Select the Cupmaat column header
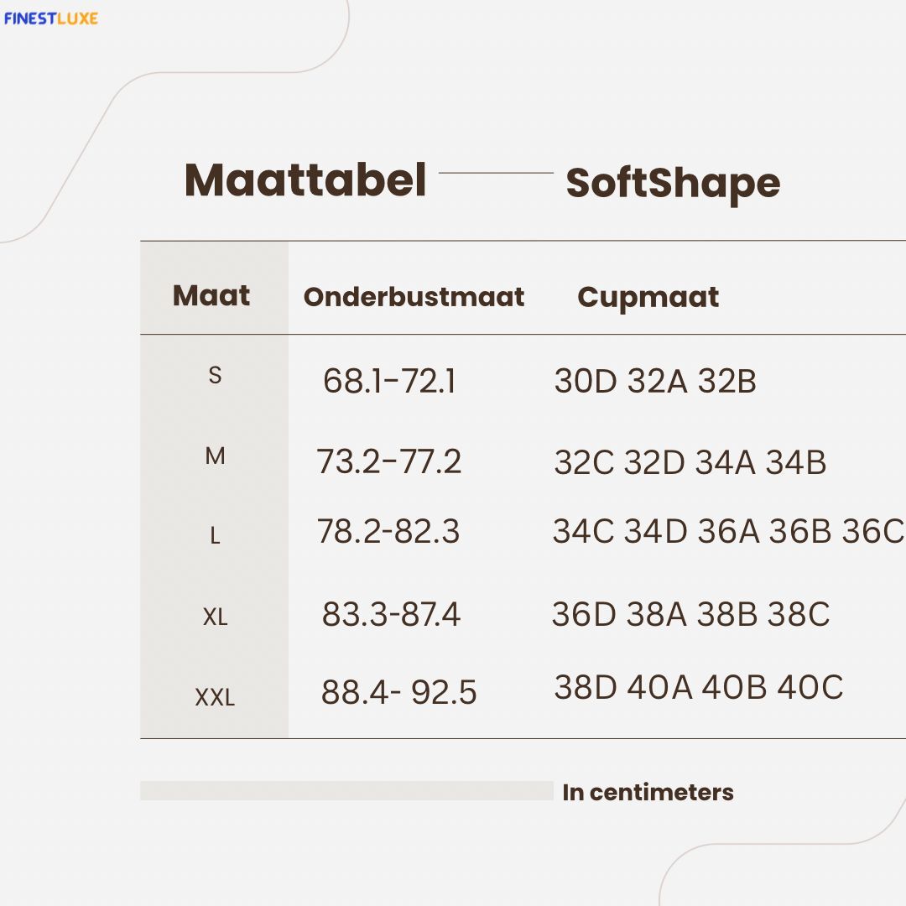906x906 pixels. click(648, 297)
